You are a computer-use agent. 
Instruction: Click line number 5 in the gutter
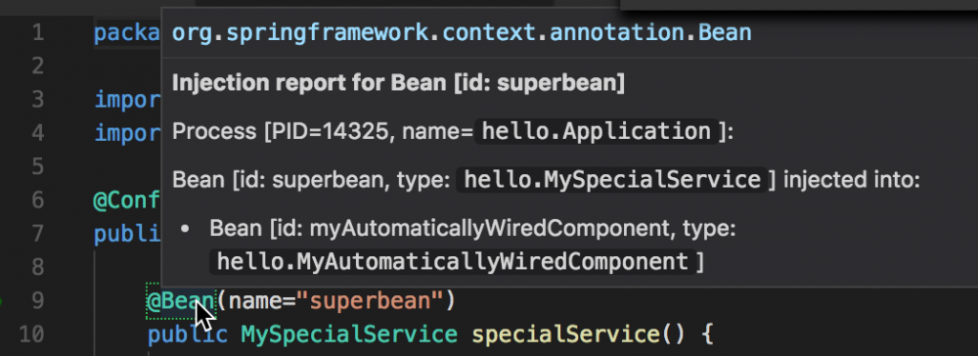pyautogui.click(x=37, y=166)
